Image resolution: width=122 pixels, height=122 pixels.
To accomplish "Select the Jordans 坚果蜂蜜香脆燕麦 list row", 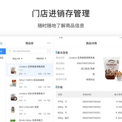I will point(29,70).
